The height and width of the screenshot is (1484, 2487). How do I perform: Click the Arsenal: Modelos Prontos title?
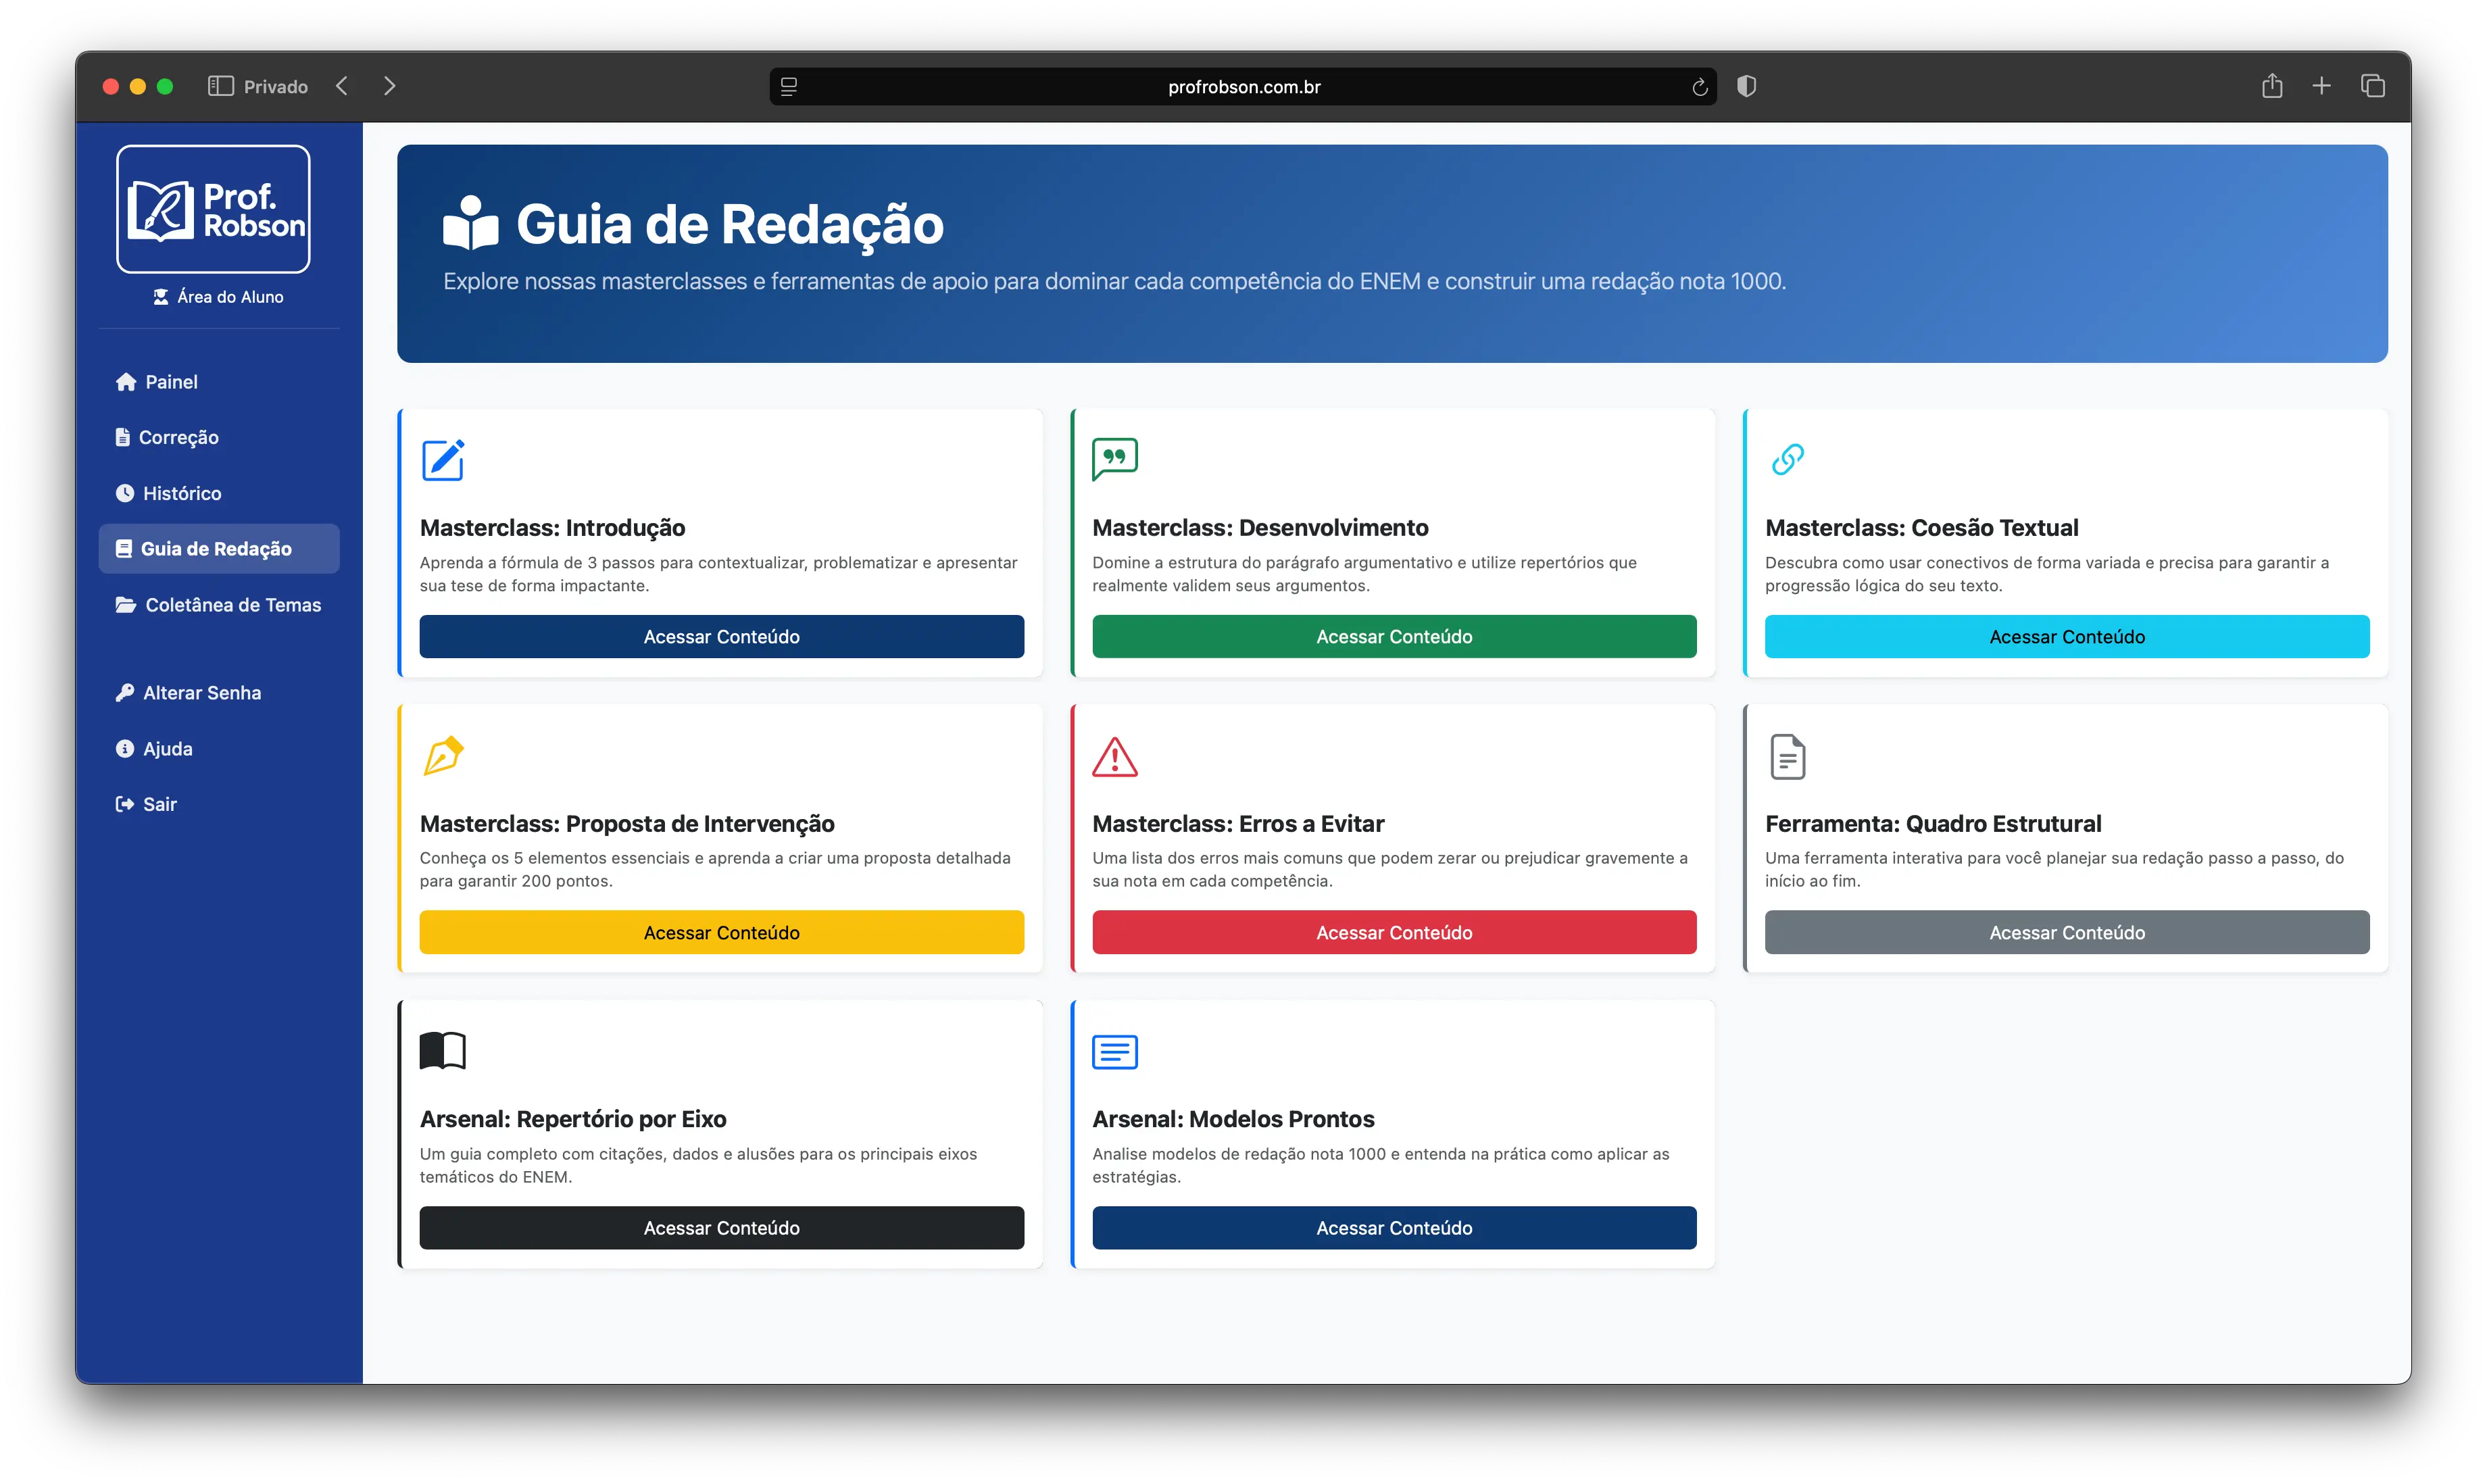[1233, 1119]
